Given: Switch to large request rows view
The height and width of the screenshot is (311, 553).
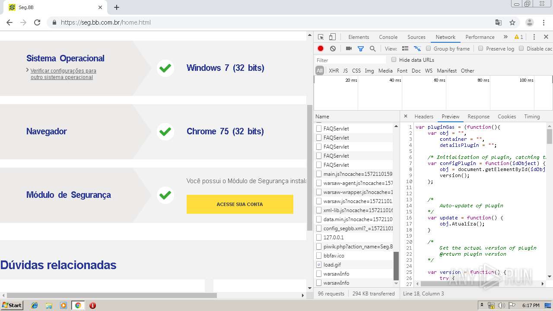Looking at the screenshot, I should (x=405, y=49).
